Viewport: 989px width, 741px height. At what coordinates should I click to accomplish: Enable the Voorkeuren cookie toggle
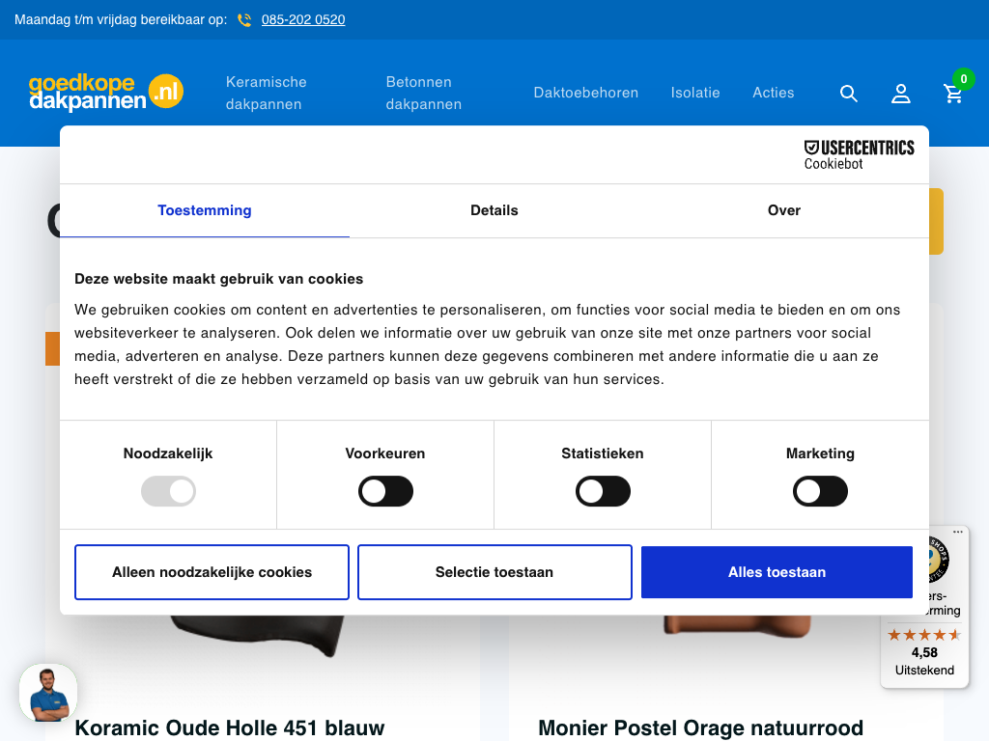click(x=385, y=492)
